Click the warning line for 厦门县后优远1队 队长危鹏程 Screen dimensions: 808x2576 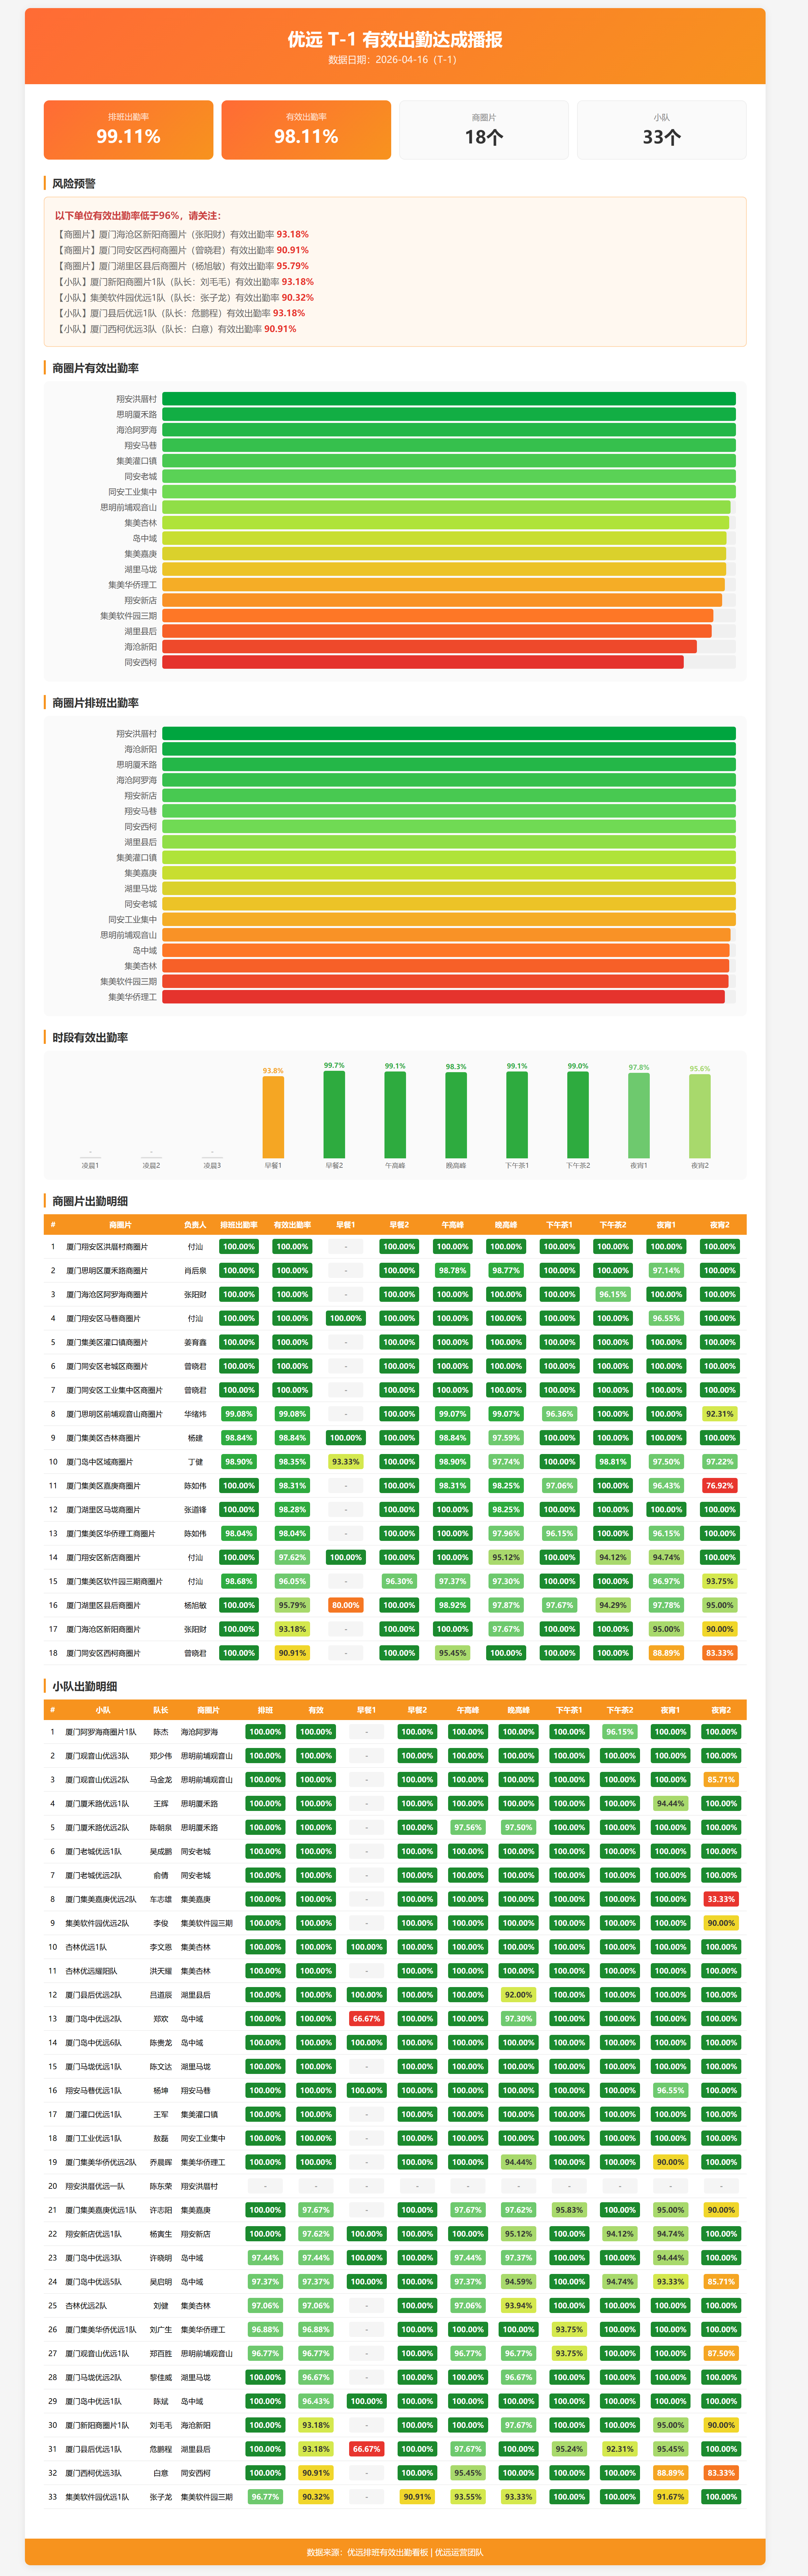click(x=180, y=313)
